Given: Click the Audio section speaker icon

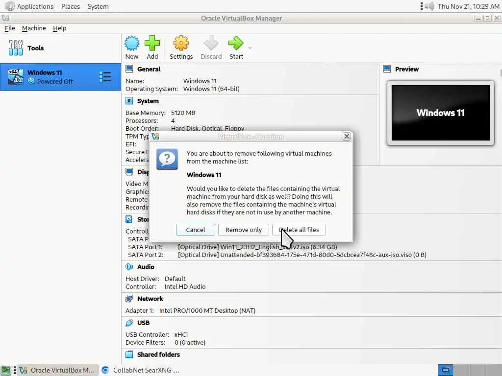Looking at the screenshot, I should point(129,267).
